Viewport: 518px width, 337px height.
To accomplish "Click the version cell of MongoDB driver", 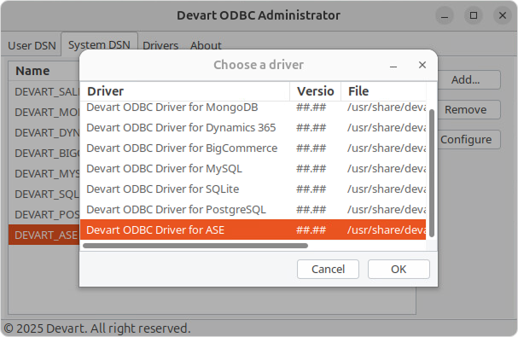I will pos(311,107).
